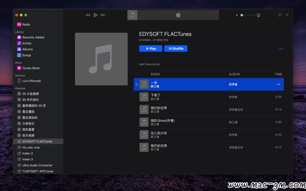Start playback with the top play icon

(x=95, y=15)
